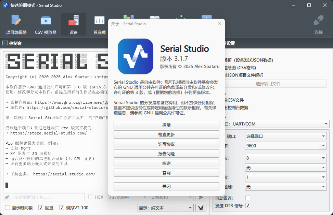Open the 许可协议 license button
The width and height of the screenshot is (333, 215).
click(x=166, y=144)
